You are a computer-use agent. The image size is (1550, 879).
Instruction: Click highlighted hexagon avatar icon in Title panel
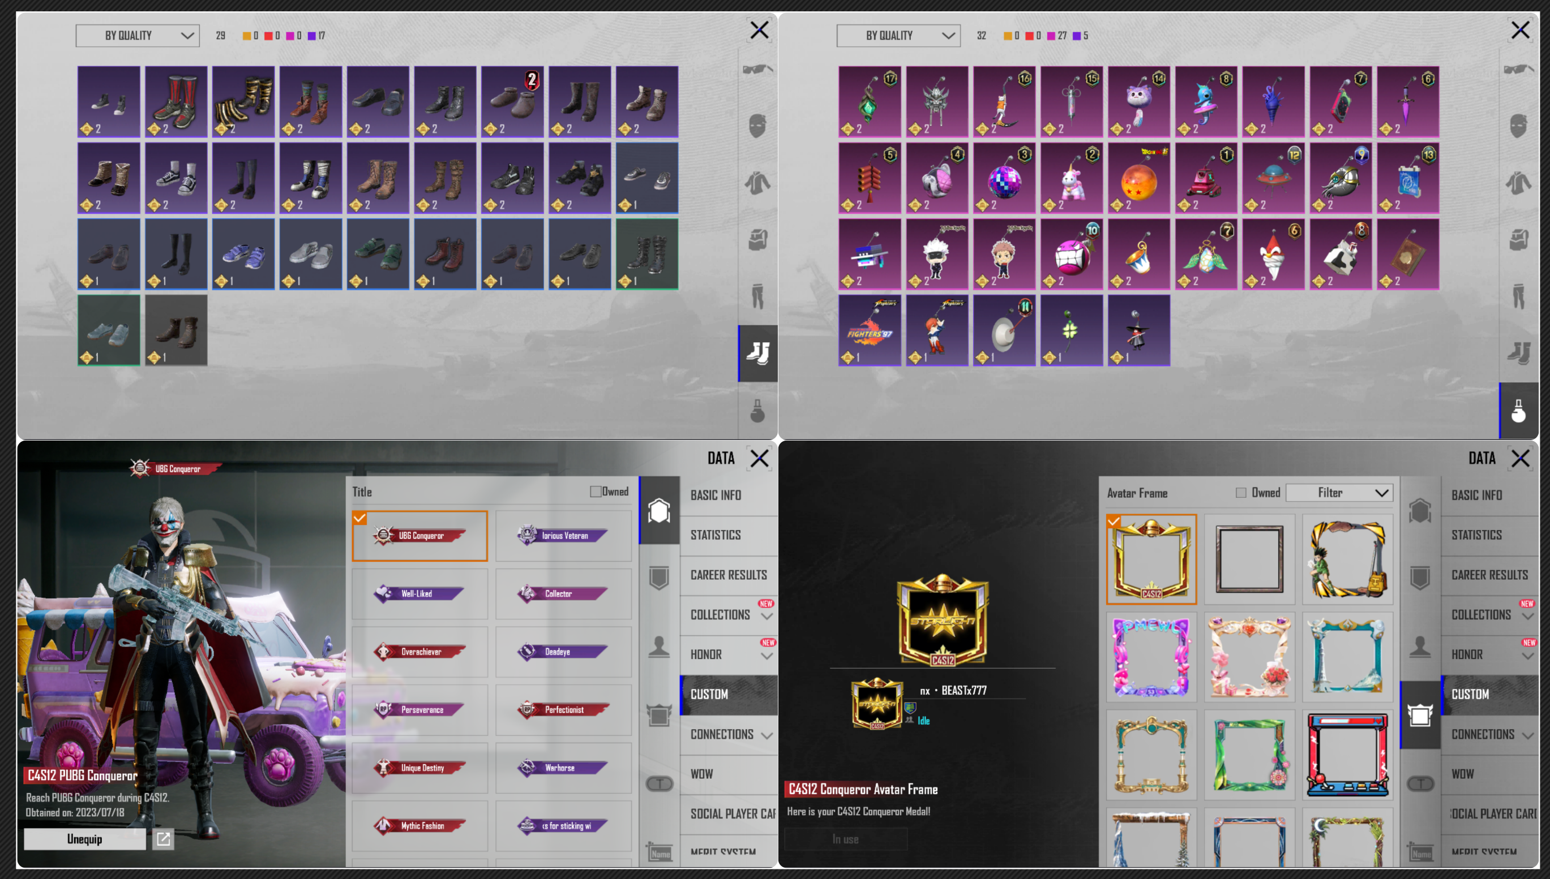[659, 511]
